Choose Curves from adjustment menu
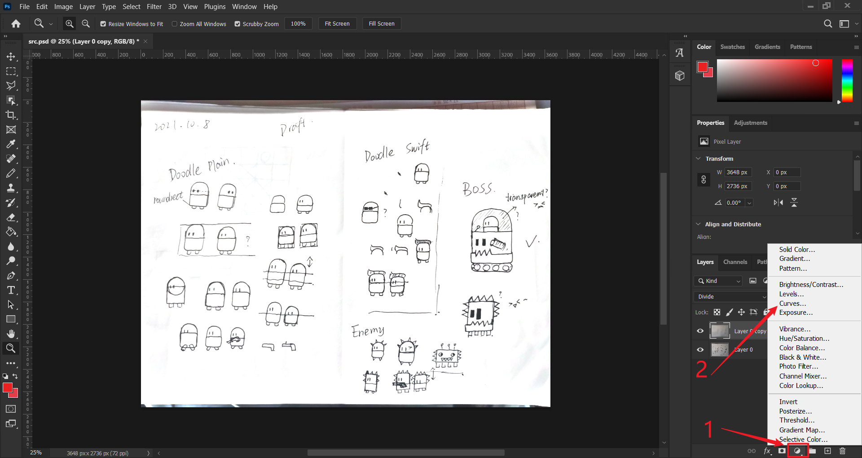Image resolution: width=862 pixels, height=458 pixels. coord(792,304)
